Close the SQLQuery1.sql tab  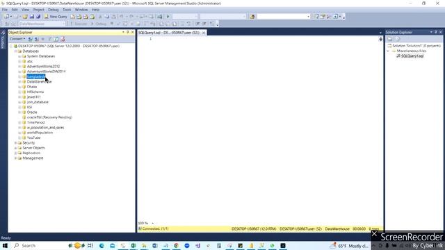[204, 33]
